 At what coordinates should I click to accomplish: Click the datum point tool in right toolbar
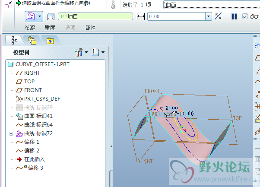click(x=257, y=94)
